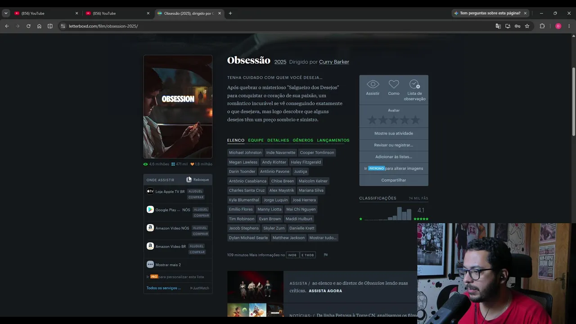576x324 pixels.
Task: Click the Apple TV store icon
Action: click(x=150, y=191)
